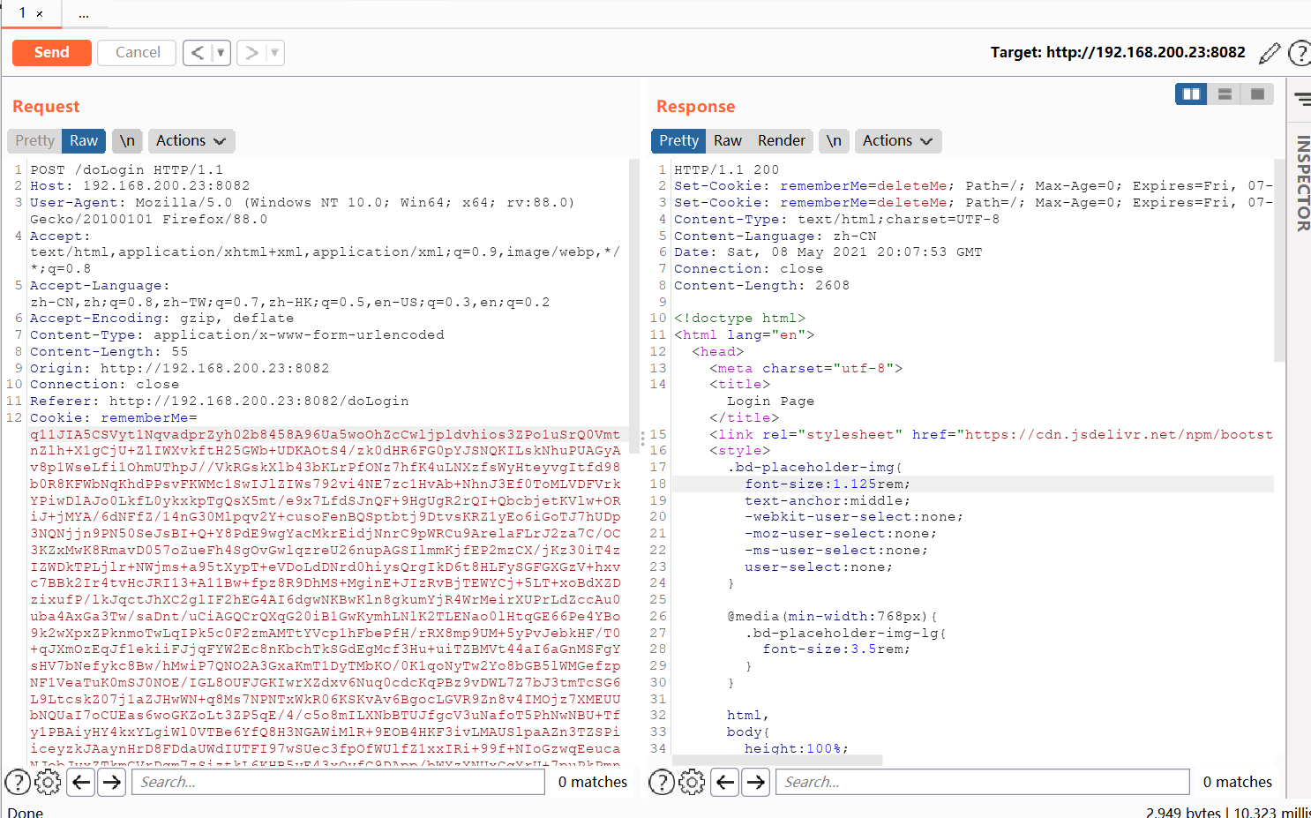
Task: Switch to combined tabbed layout
Action: pyautogui.click(x=1257, y=94)
